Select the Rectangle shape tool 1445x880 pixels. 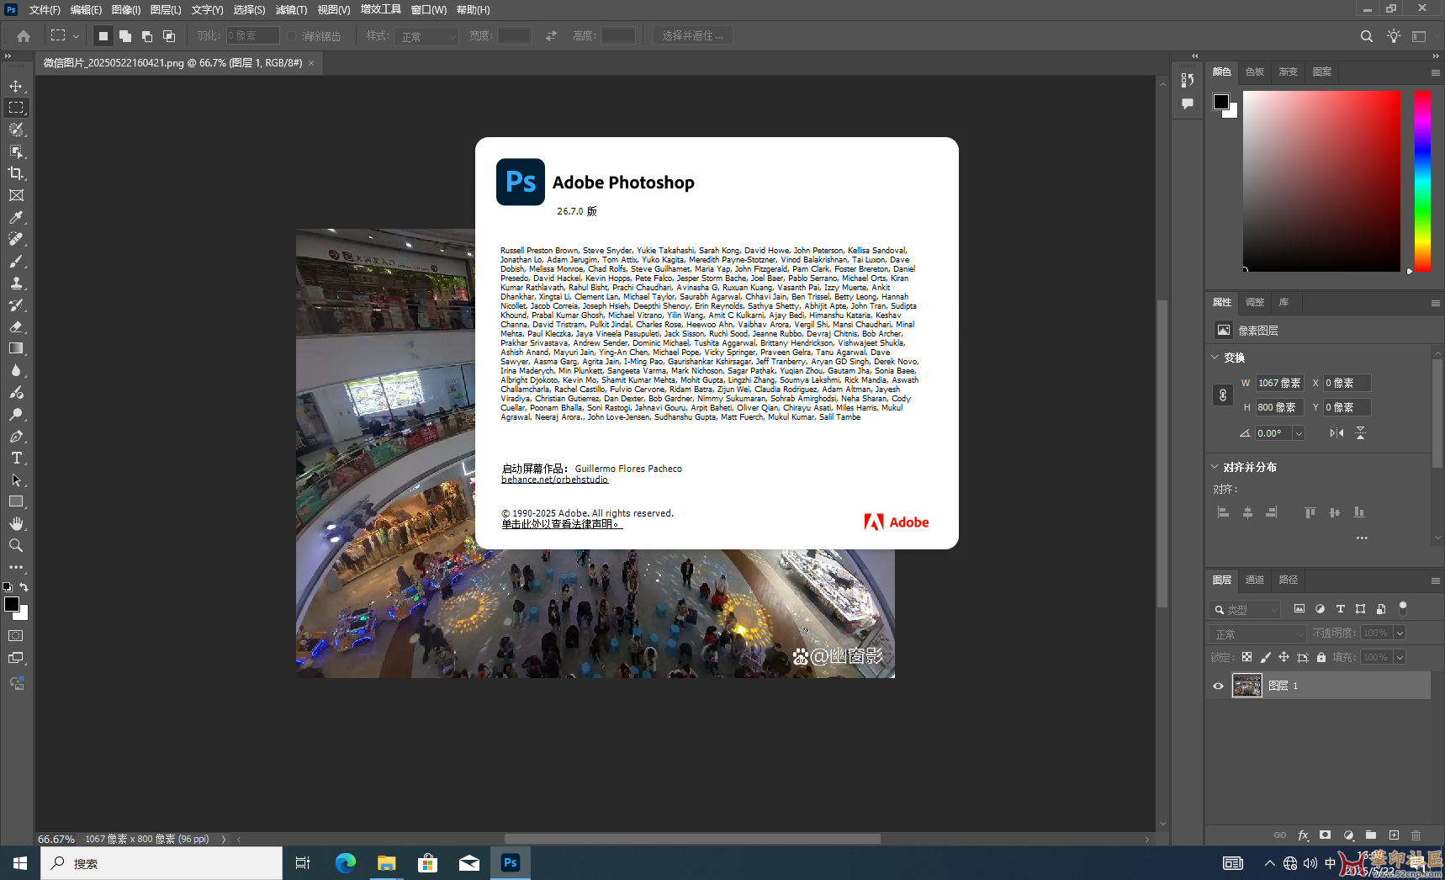[16, 501]
